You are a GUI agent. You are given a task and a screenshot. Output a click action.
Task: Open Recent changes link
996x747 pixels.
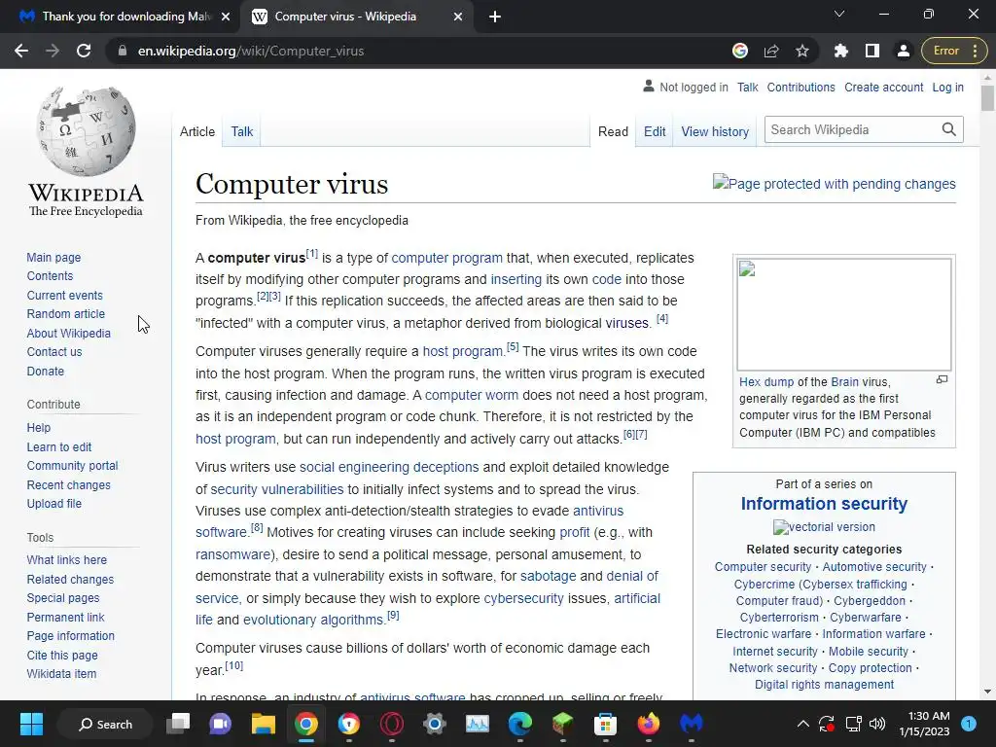pyautogui.click(x=69, y=484)
